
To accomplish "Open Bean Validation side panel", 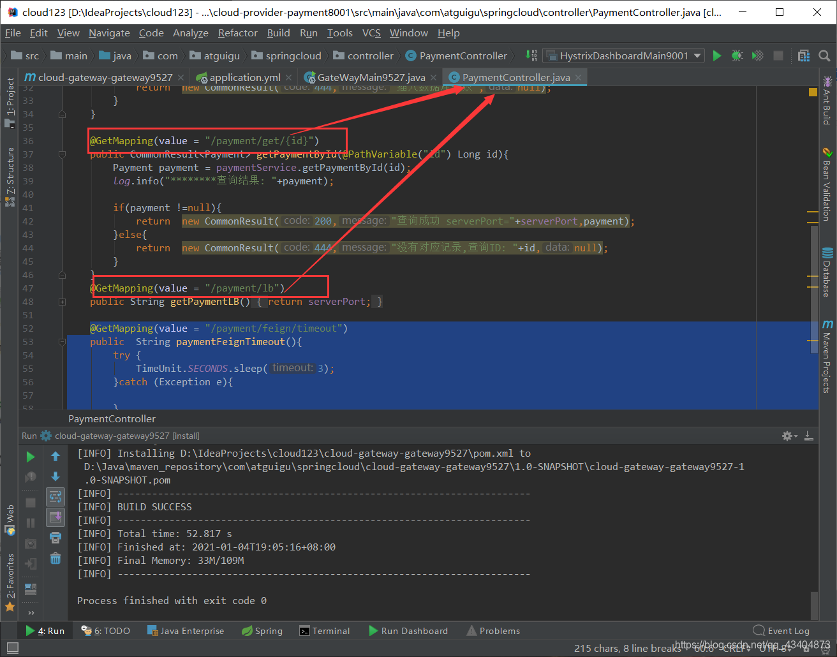I will 827,184.
